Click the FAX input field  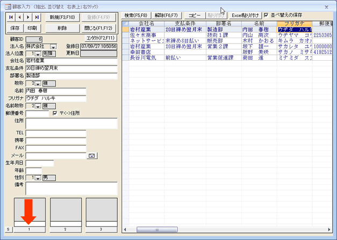pos(56,148)
